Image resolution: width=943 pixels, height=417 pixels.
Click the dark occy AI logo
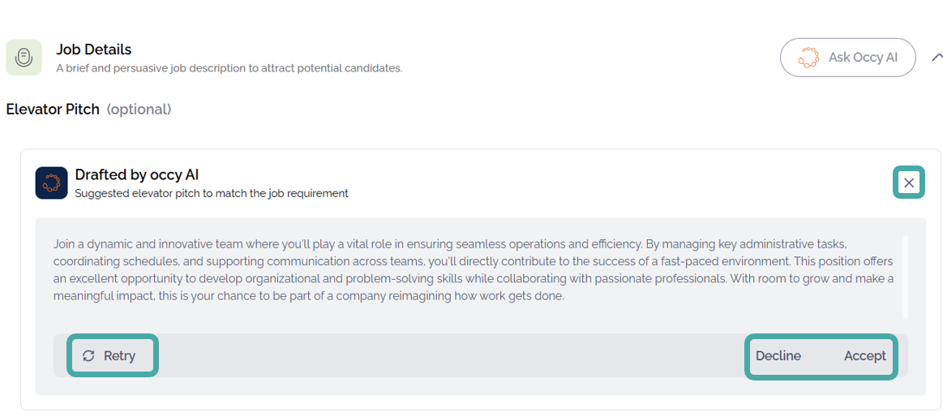tap(51, 183)
